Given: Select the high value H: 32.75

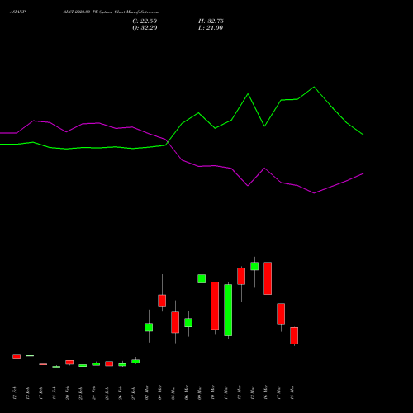Looking at the screenshot, I should click(211, 21).
